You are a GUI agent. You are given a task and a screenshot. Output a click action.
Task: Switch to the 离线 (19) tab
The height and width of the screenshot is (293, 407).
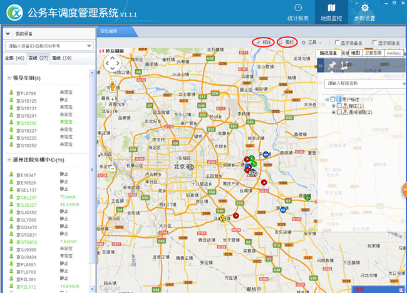(x=61, y=58)
